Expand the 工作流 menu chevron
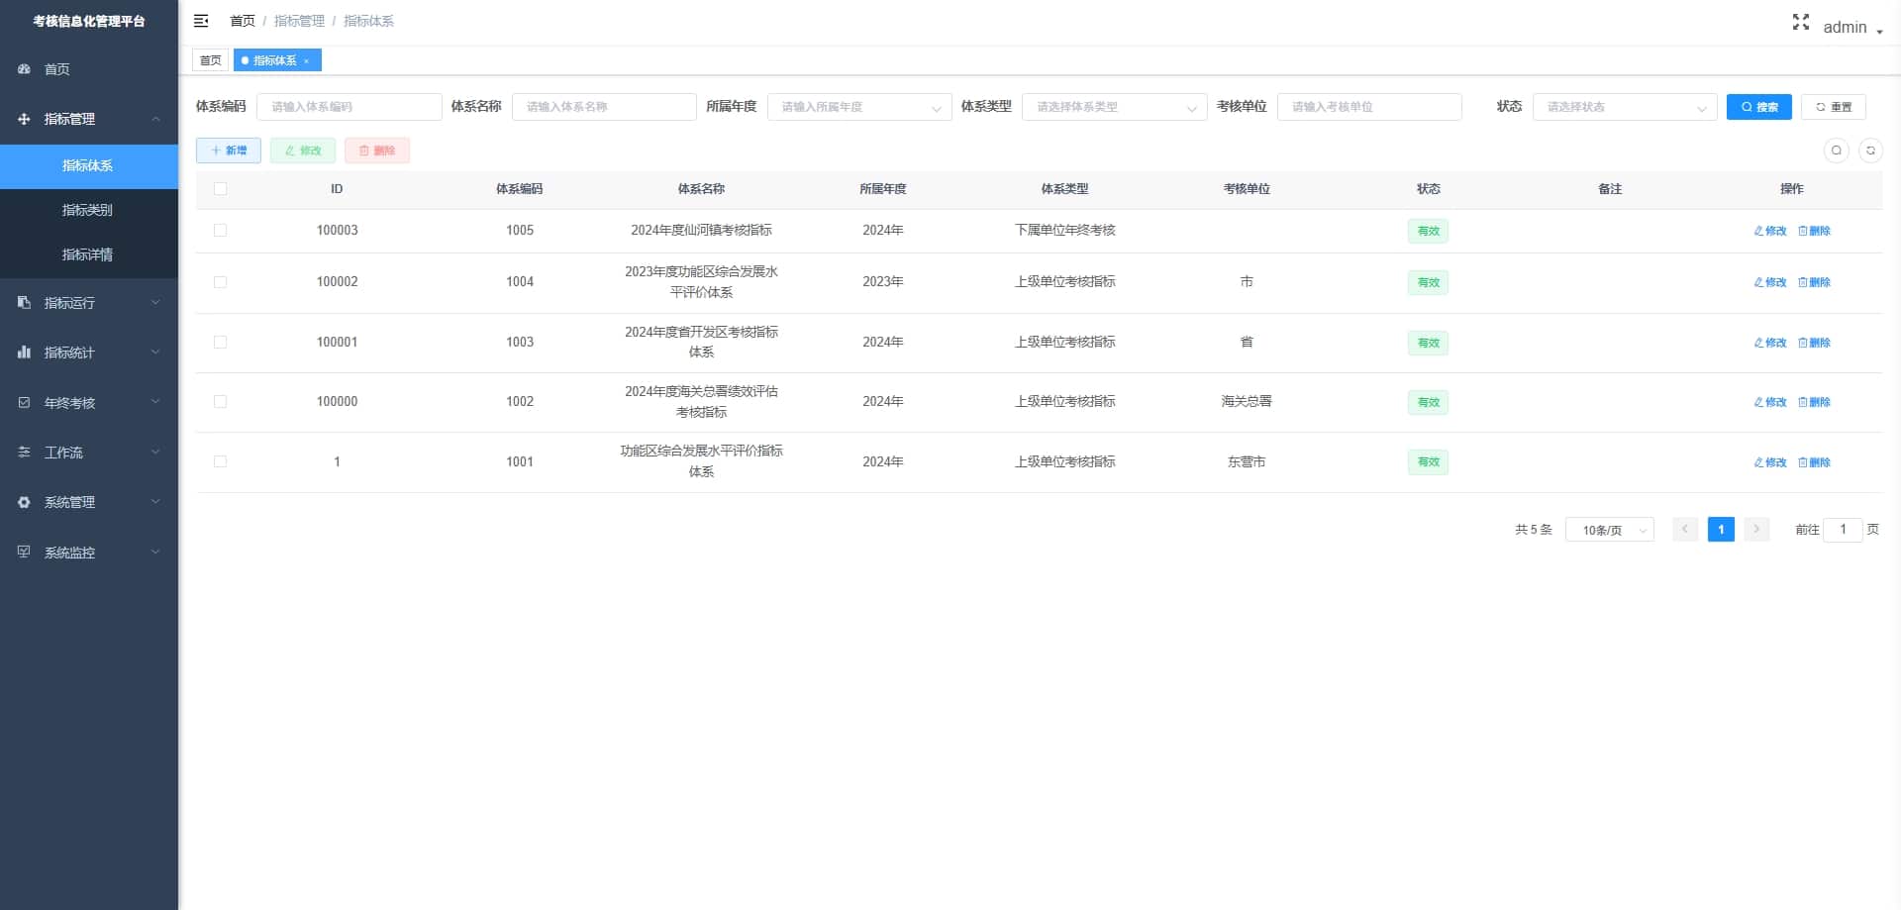Viewport: 1901px width, 910px height. point(155,453)
